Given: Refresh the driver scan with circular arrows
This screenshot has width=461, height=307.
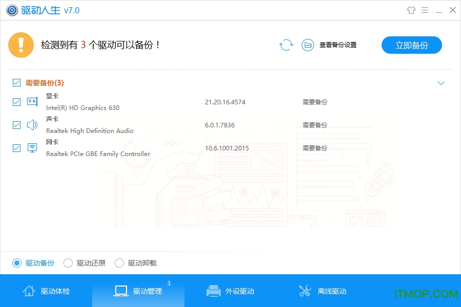Looking at the screenshot, I should click(286, 45).
